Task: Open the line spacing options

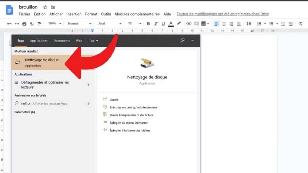Action: 249,24
